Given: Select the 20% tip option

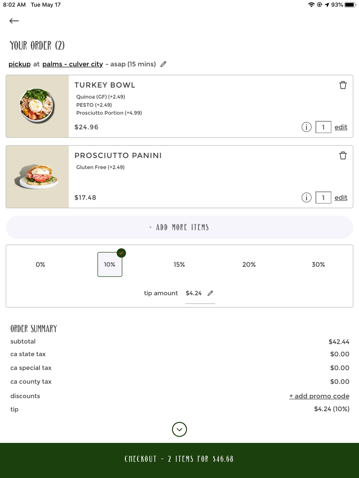Looking at the screenshot, I should (x=249, y=264).
